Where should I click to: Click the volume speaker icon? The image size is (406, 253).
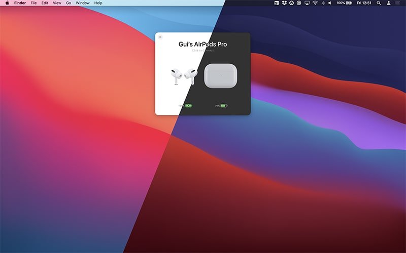pos(329,3)
